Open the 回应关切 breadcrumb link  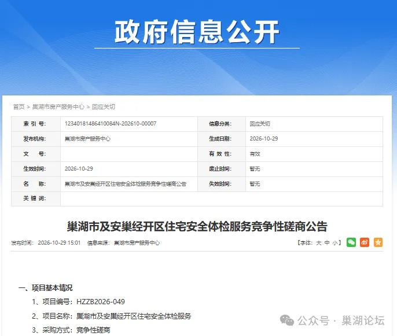click(103, 107)
